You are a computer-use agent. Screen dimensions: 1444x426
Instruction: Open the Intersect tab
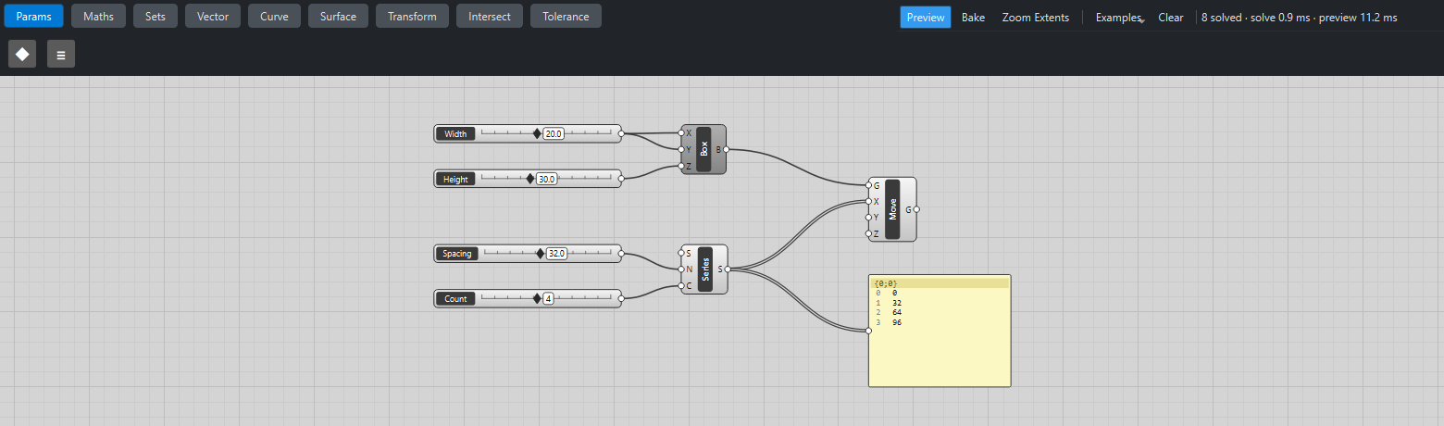[490, 17]
